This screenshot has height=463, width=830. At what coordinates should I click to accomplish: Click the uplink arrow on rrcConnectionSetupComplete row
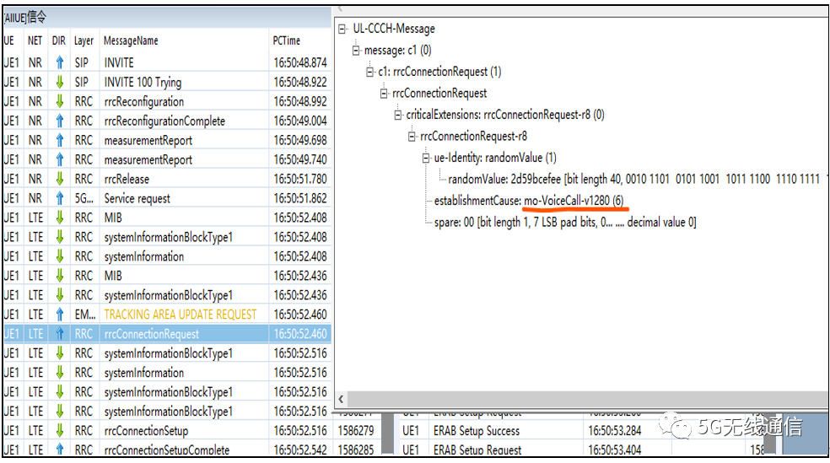click(60, 450)
